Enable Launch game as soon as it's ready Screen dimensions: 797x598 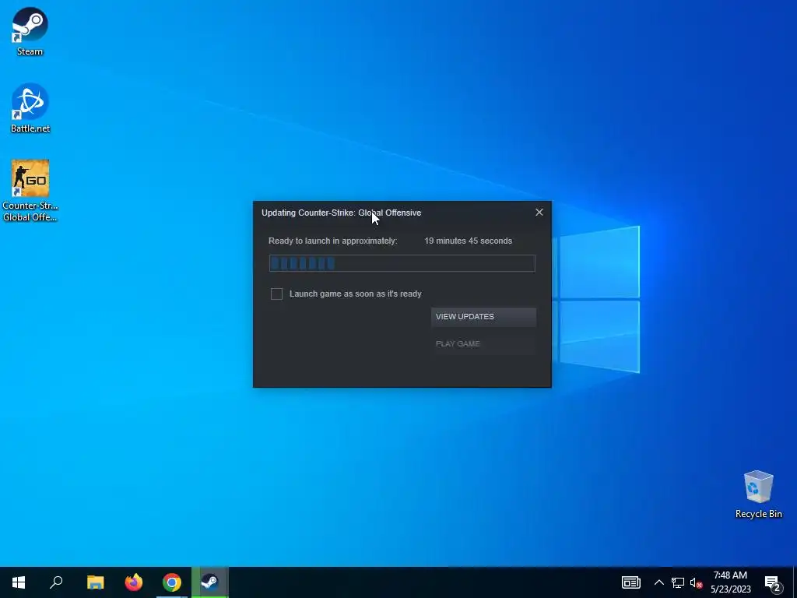(x=276, y=294)
